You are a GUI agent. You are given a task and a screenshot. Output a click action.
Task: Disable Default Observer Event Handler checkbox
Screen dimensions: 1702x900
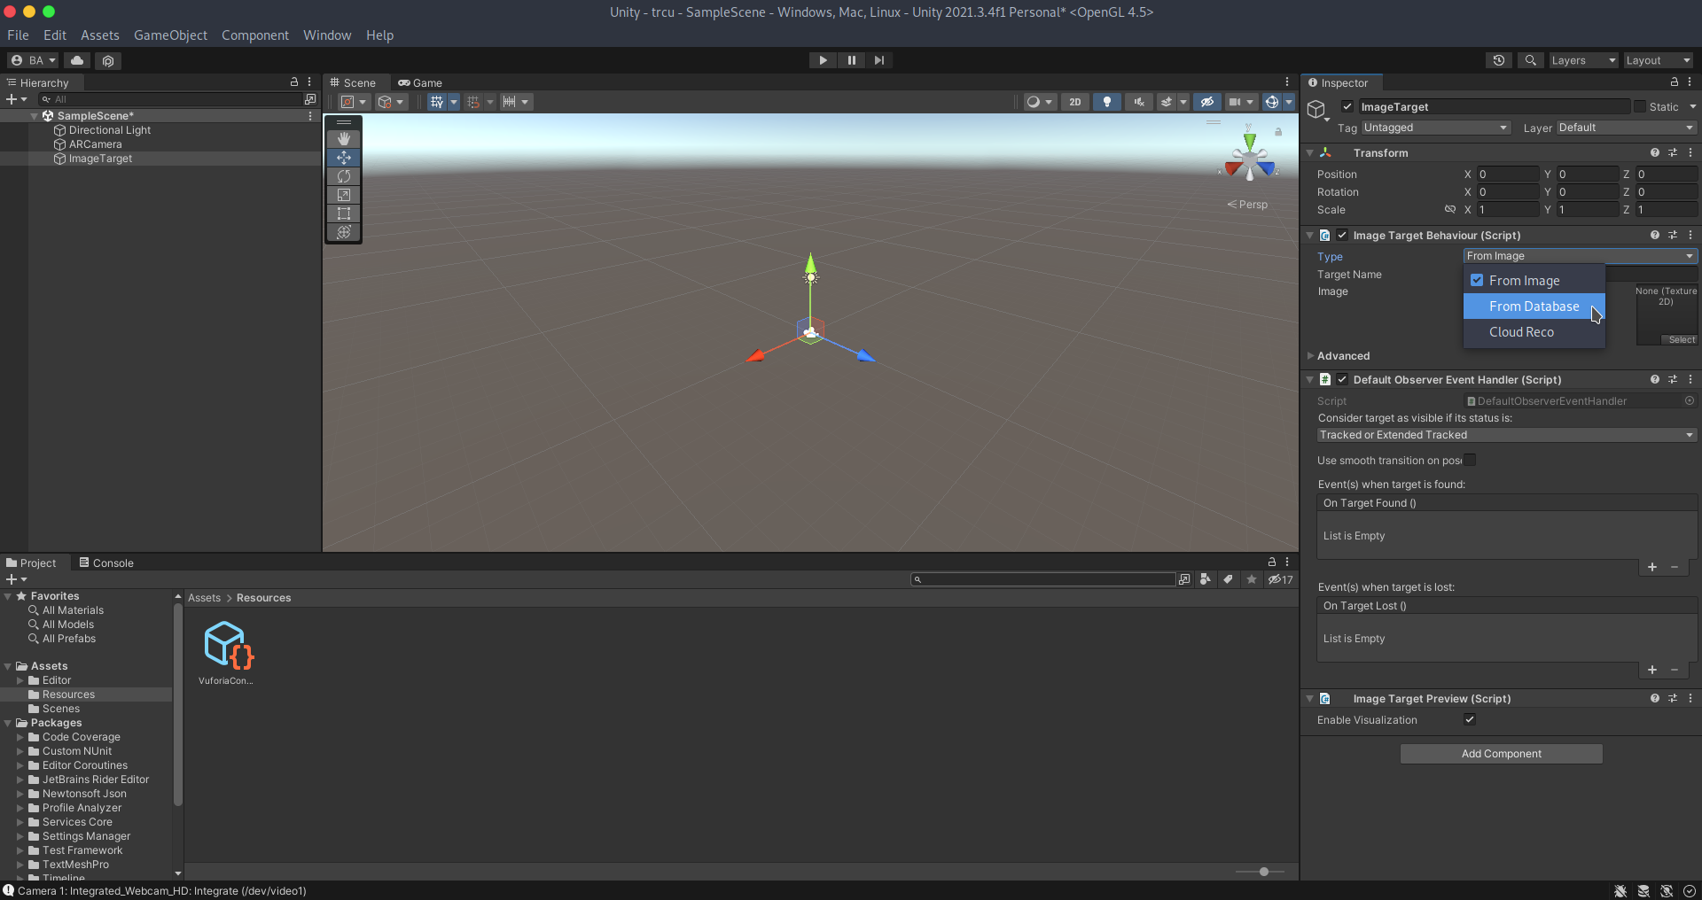pyautogui.click(x=1342, y=379)
